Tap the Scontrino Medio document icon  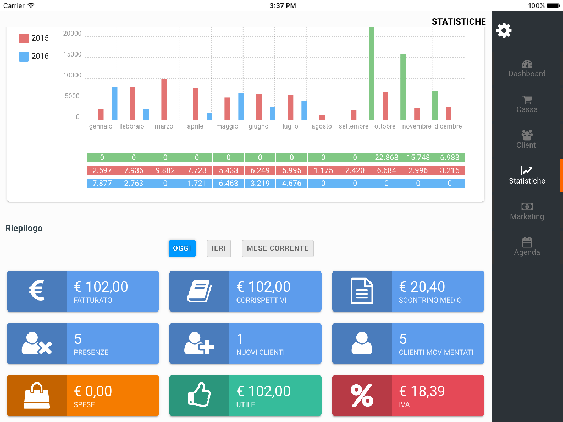click(x=362, y=291)
